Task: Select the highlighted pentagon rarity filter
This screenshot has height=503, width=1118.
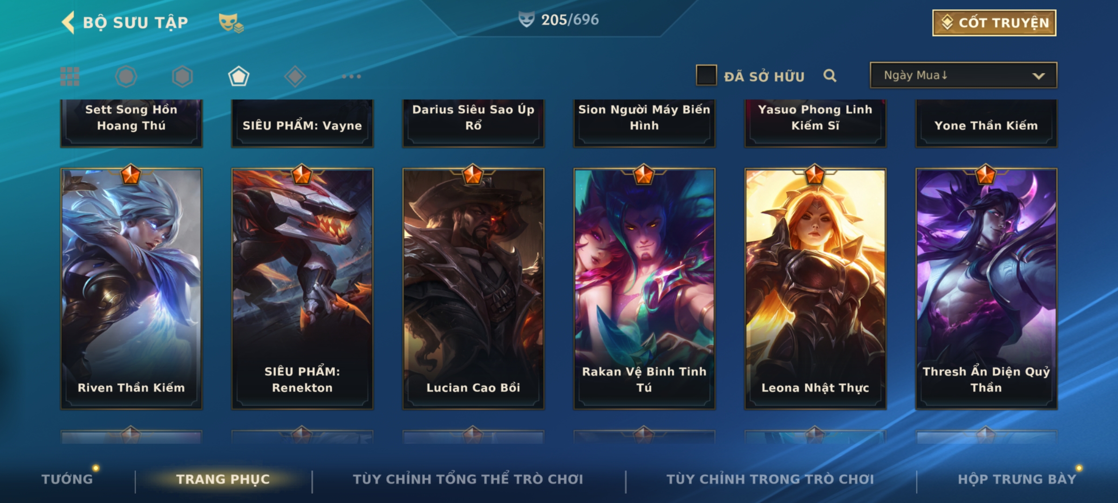Action: tap(239, 76)
